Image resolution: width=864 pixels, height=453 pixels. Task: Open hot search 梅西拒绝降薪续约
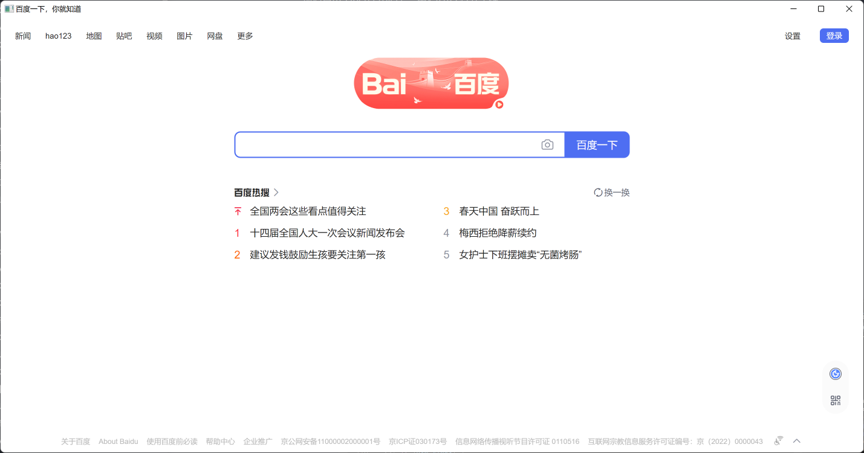498,233
